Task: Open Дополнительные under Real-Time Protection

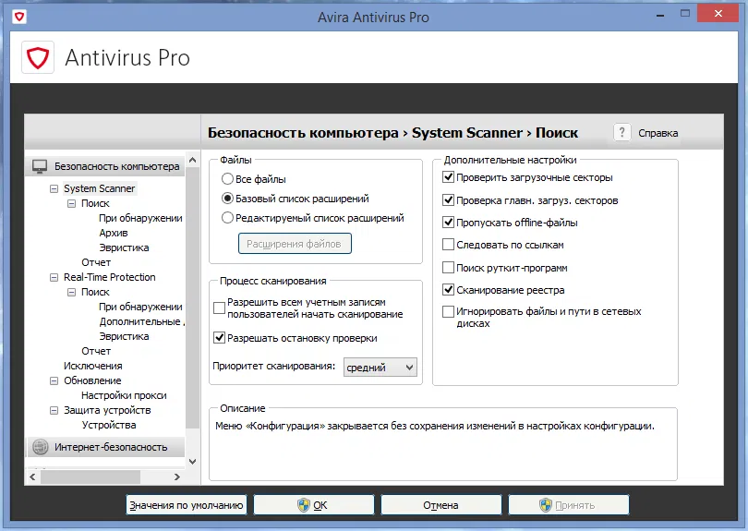Action: click(141, 321)
